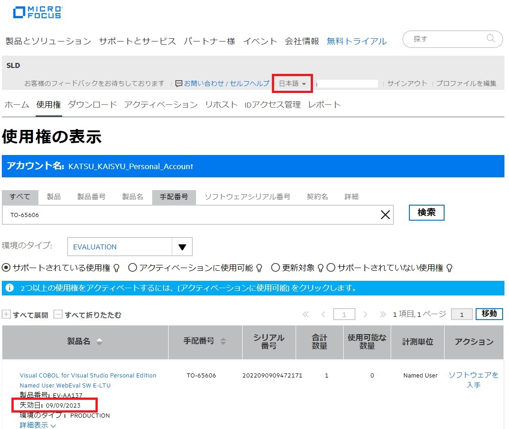Open the パートナー様 menu
Image resolution: width=509 pixels, height=429 pixels.
209,41
